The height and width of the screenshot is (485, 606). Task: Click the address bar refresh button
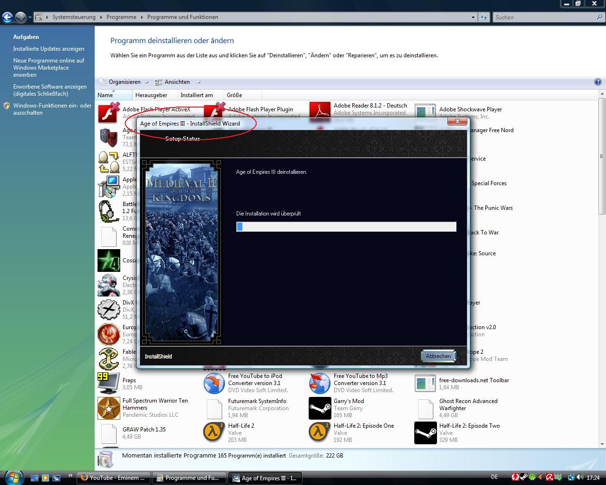483,17
